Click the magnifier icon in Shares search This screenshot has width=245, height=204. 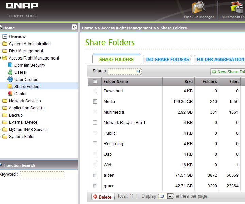coord(138,71)
